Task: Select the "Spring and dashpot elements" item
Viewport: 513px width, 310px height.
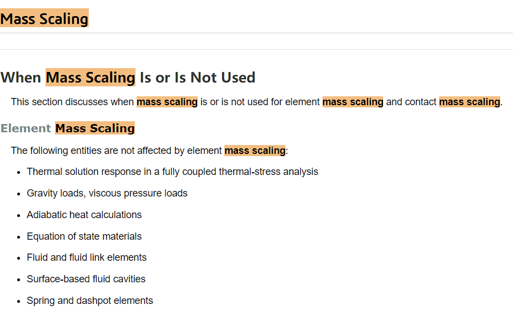Action: (89, 301)
